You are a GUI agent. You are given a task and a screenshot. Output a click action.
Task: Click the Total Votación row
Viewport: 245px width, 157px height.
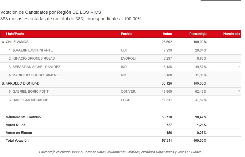point(121,140)
